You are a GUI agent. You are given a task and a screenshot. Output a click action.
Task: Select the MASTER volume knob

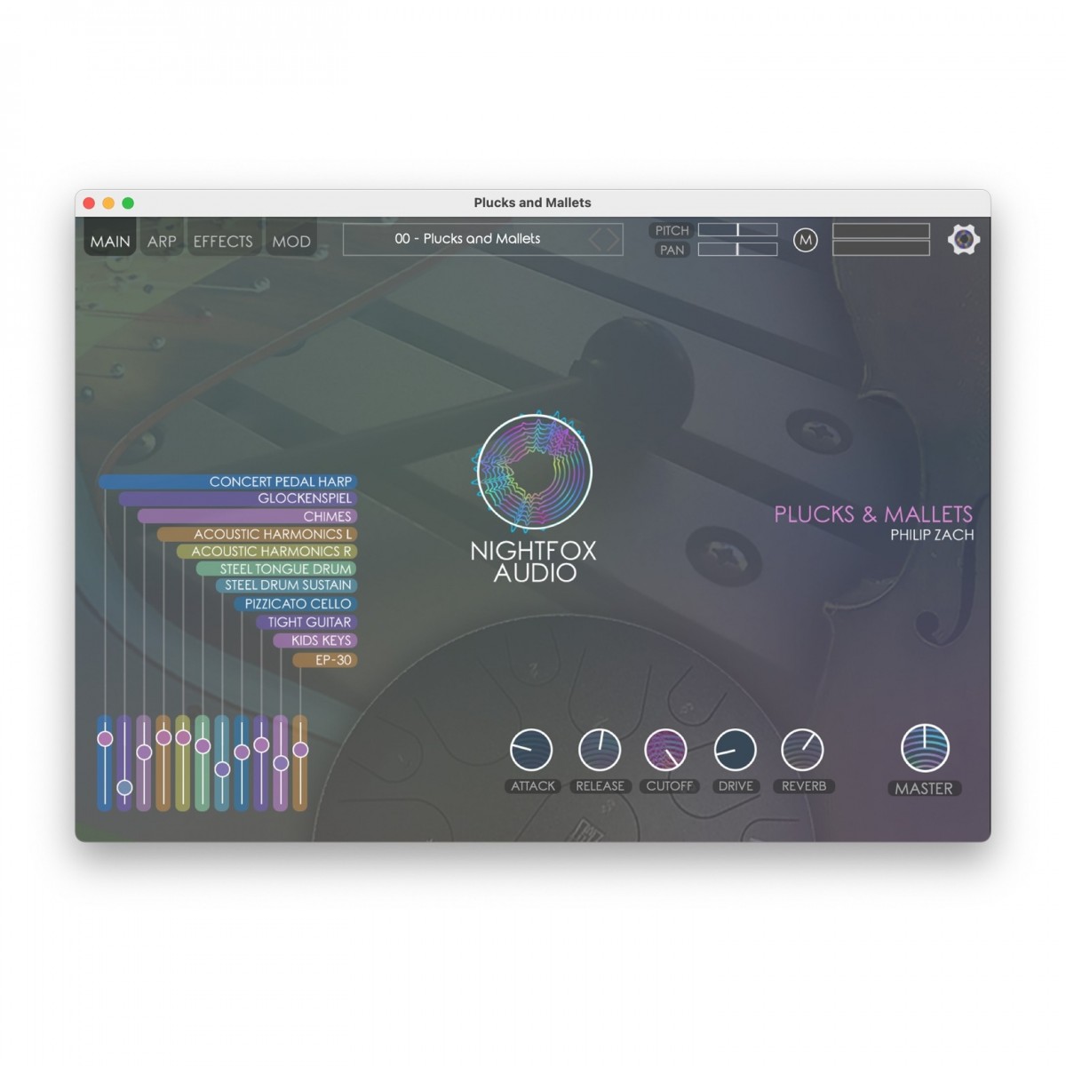[925, 750]
